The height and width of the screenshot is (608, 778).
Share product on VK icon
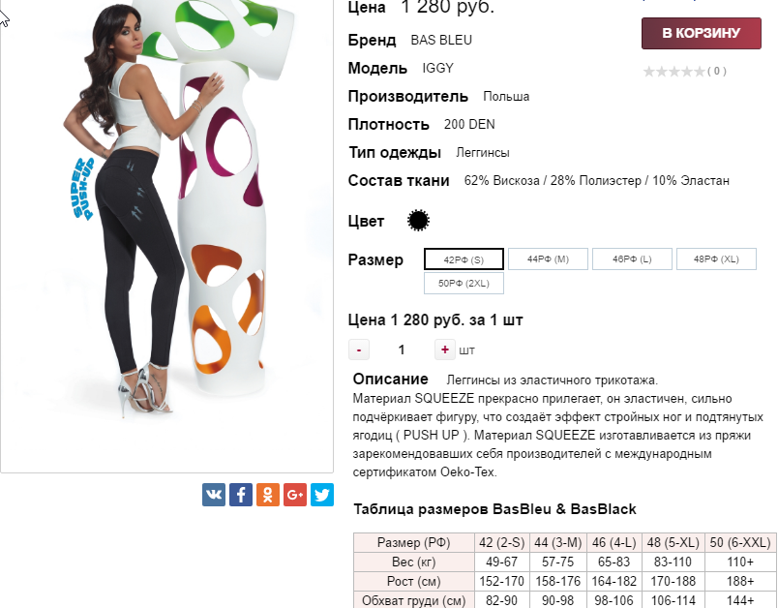[x=213, y=495]
